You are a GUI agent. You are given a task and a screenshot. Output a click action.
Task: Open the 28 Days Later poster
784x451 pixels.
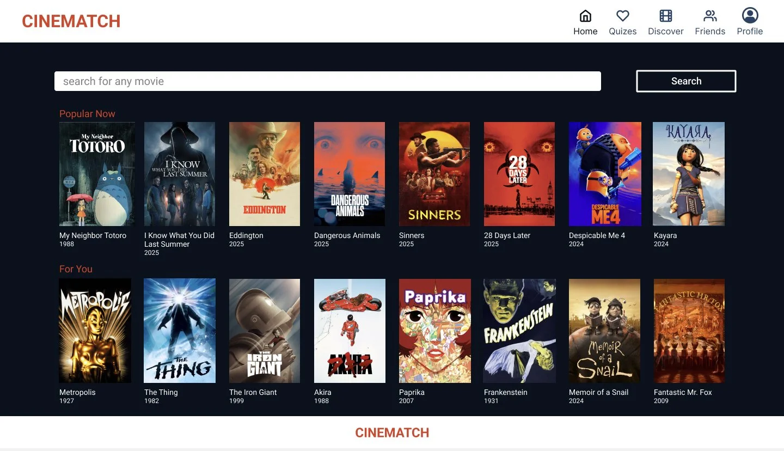(x=519, y=174)
